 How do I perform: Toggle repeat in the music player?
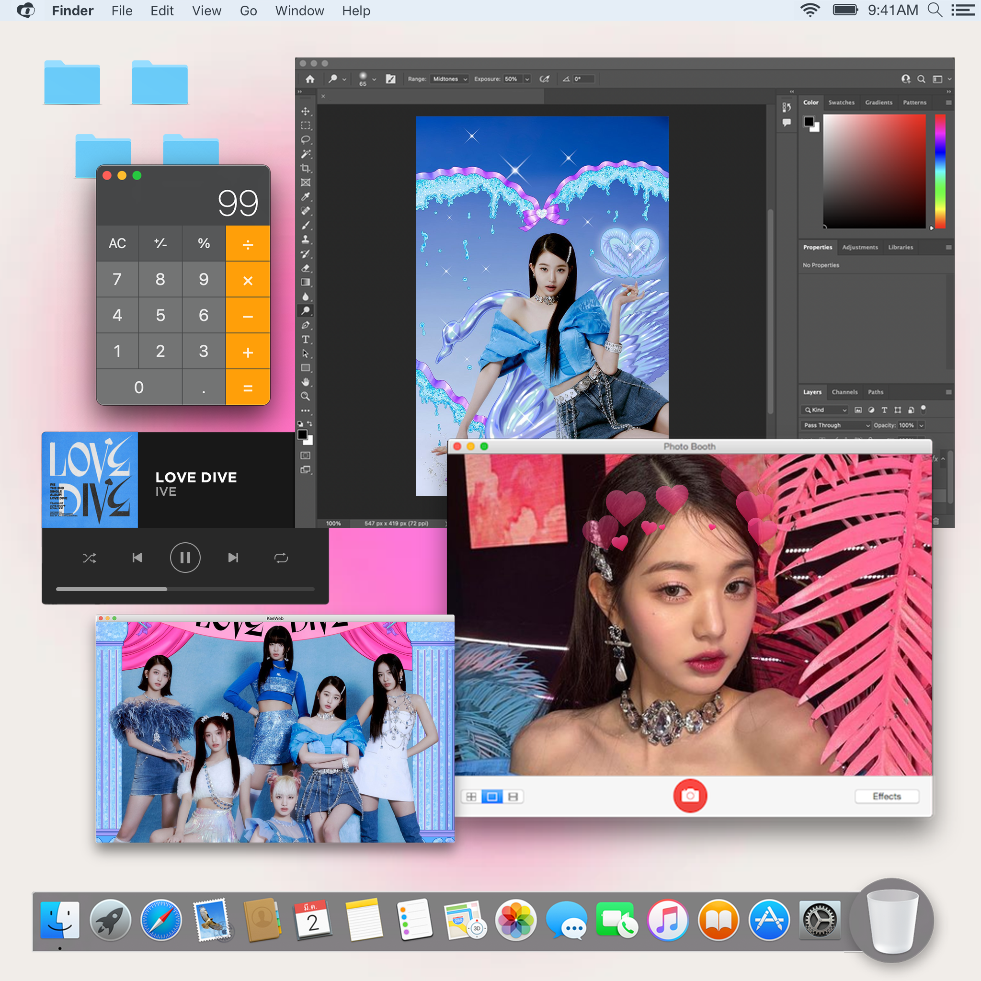(281, 558)
